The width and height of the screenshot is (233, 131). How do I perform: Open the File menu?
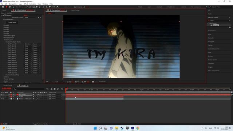pyautogui.click(x=2, y=4)
